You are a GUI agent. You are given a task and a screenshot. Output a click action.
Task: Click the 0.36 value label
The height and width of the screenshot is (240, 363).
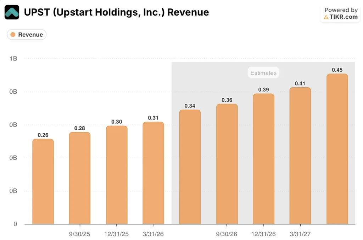(x=227, y=100)
